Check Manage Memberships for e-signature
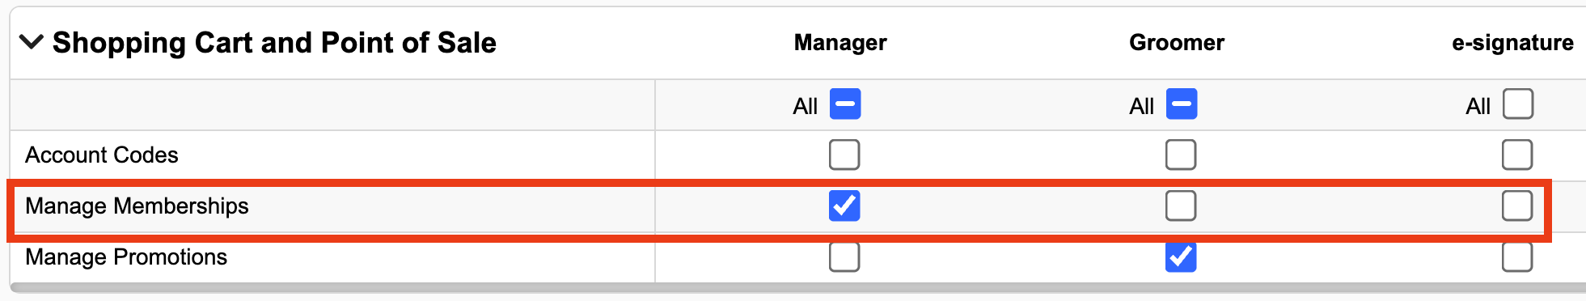 pyautogui.click(x=1517, y=206)
